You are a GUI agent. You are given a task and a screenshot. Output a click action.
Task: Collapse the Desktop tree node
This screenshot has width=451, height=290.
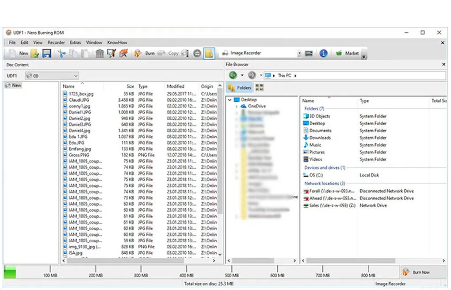229,100
